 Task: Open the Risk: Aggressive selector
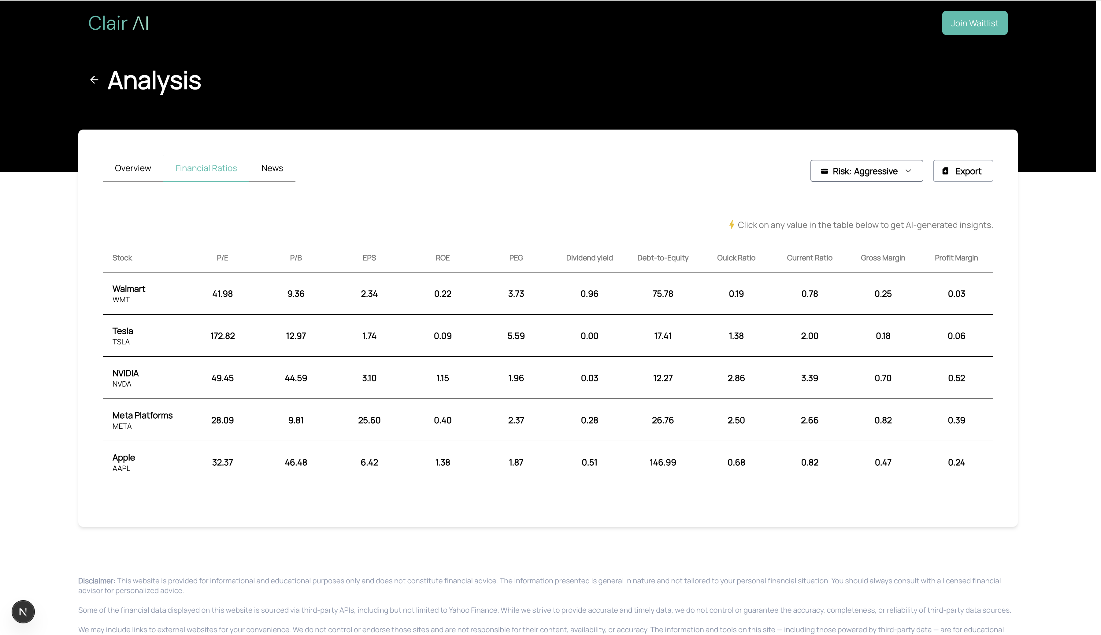pyautogui.click(x=866, y=171)
